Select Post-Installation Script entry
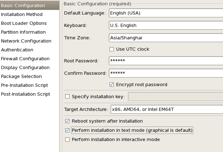 pyautogui.click(x=29, y=94)
